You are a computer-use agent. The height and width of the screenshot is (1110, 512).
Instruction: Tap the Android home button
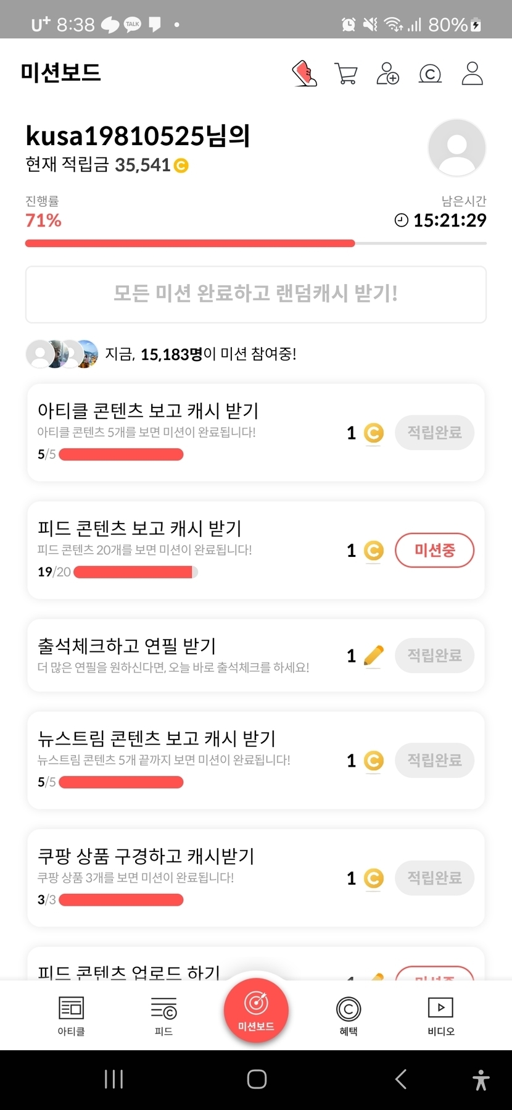coord(257,1079)
